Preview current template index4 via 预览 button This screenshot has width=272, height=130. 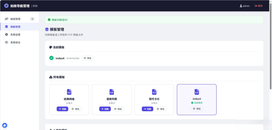pos(87,58)
